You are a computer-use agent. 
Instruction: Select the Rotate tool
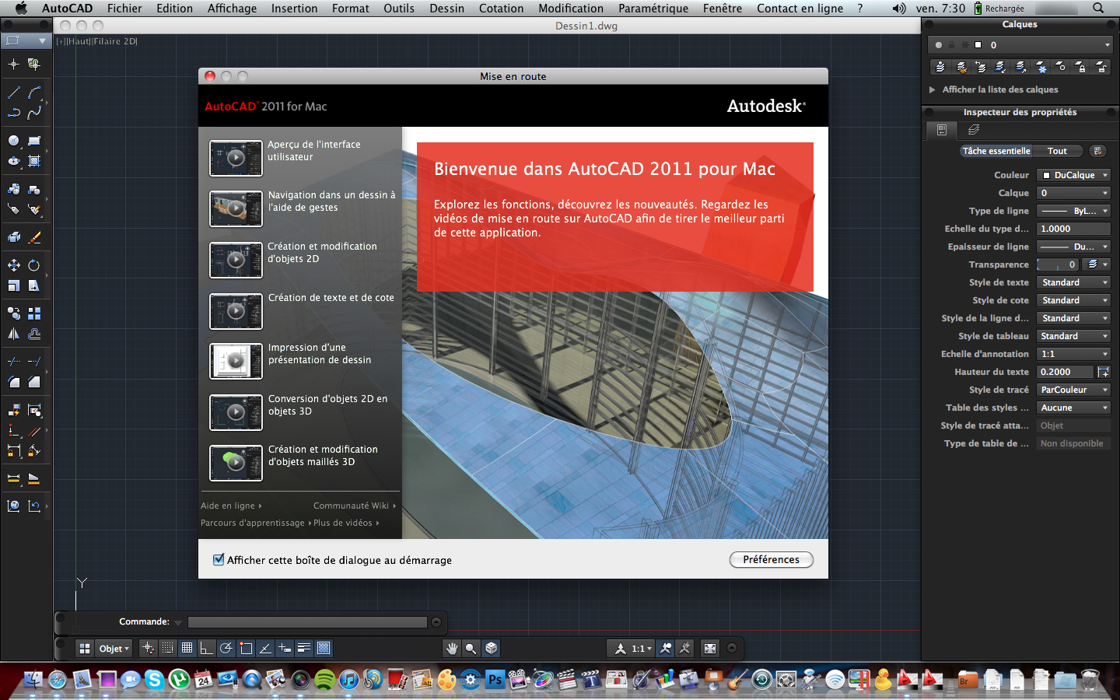coord(34,265)
